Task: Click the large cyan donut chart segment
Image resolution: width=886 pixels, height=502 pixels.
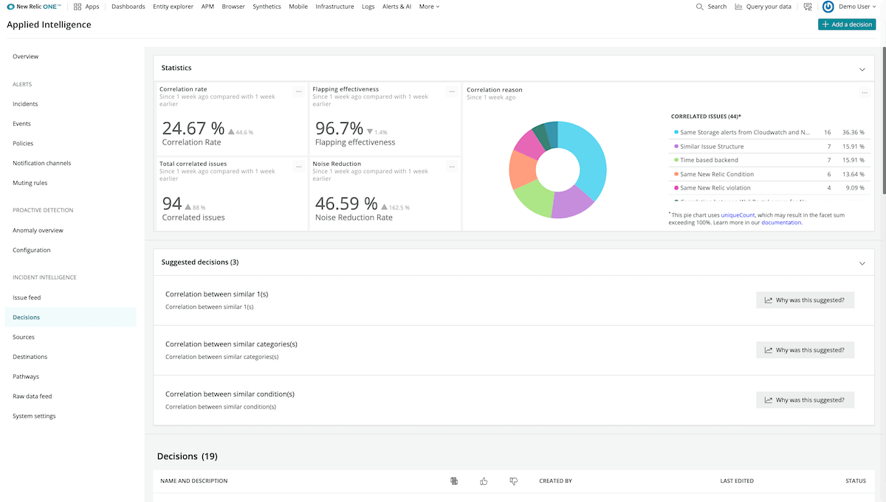Action: click(591, 158)
